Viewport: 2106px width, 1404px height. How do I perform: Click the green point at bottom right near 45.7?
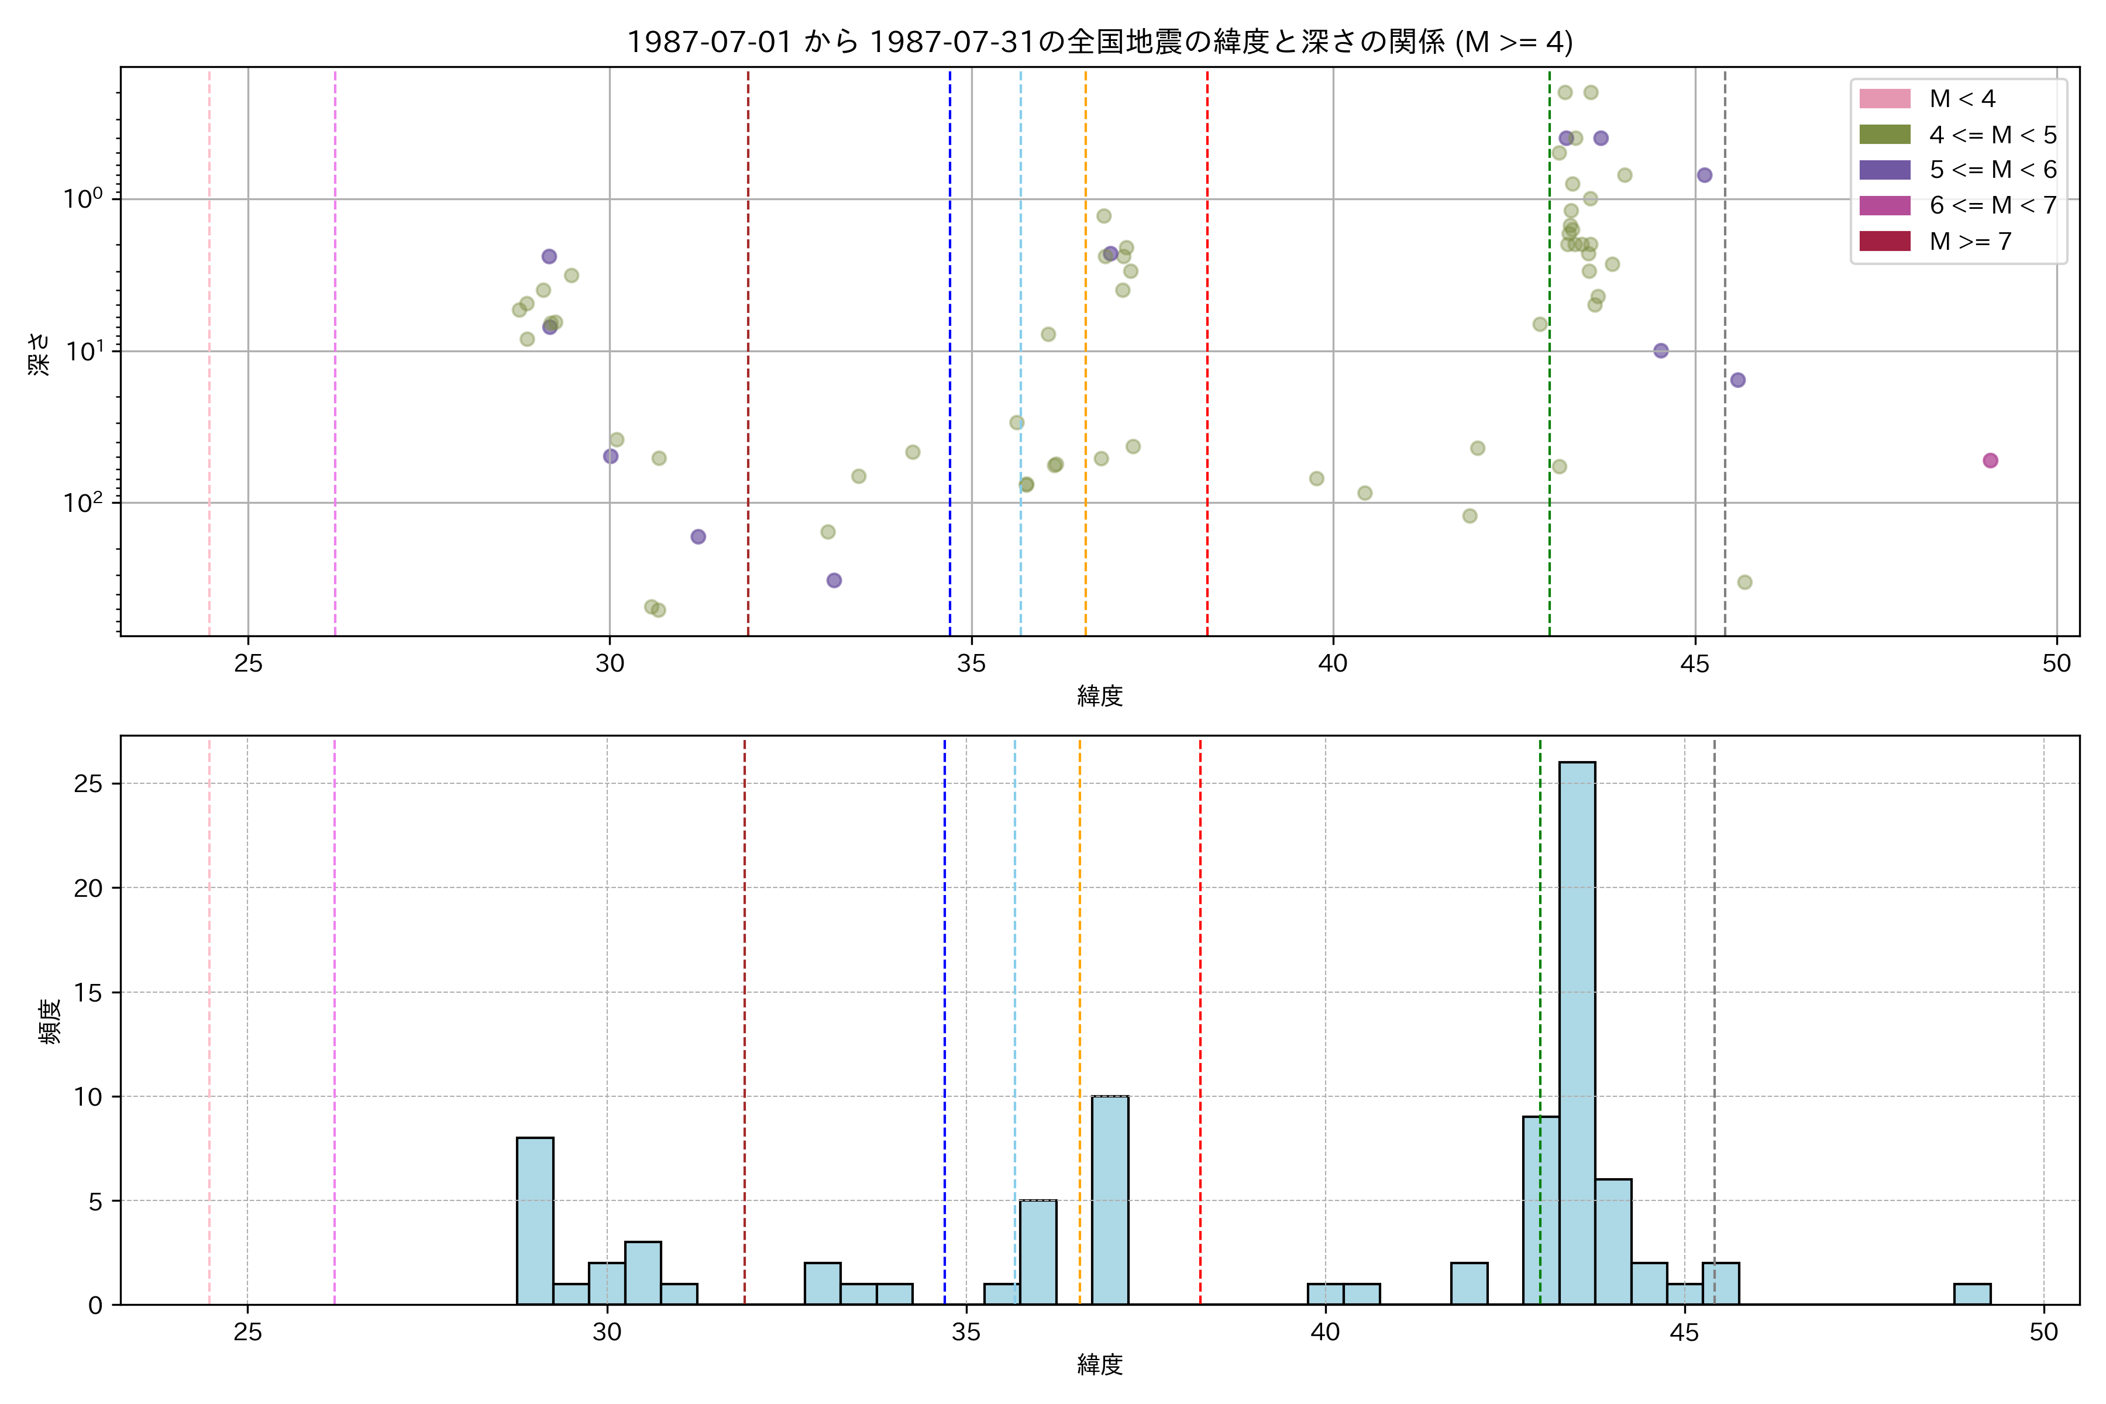tap(1744, 582)
